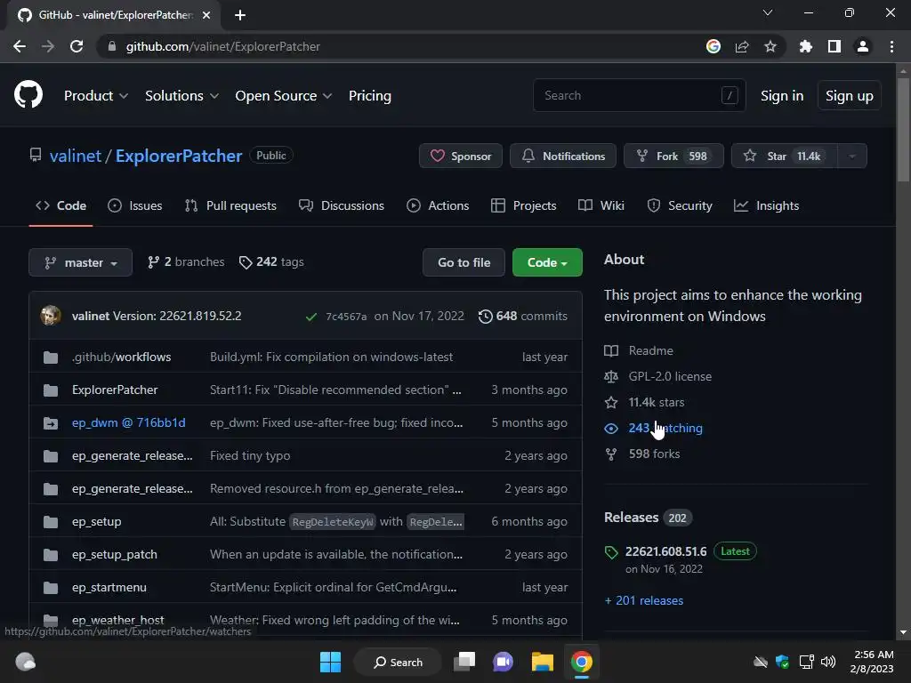Click the volume icon in system tray

pyautogui.click(x=828, y=662)
